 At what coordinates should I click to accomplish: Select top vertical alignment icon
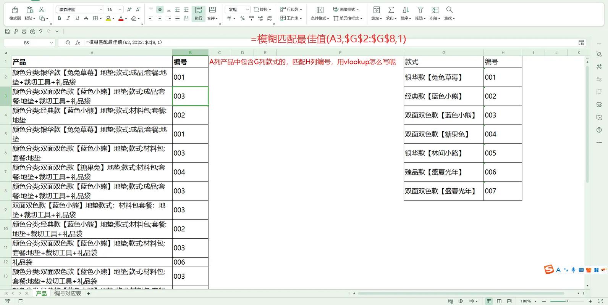pos(151,10)
